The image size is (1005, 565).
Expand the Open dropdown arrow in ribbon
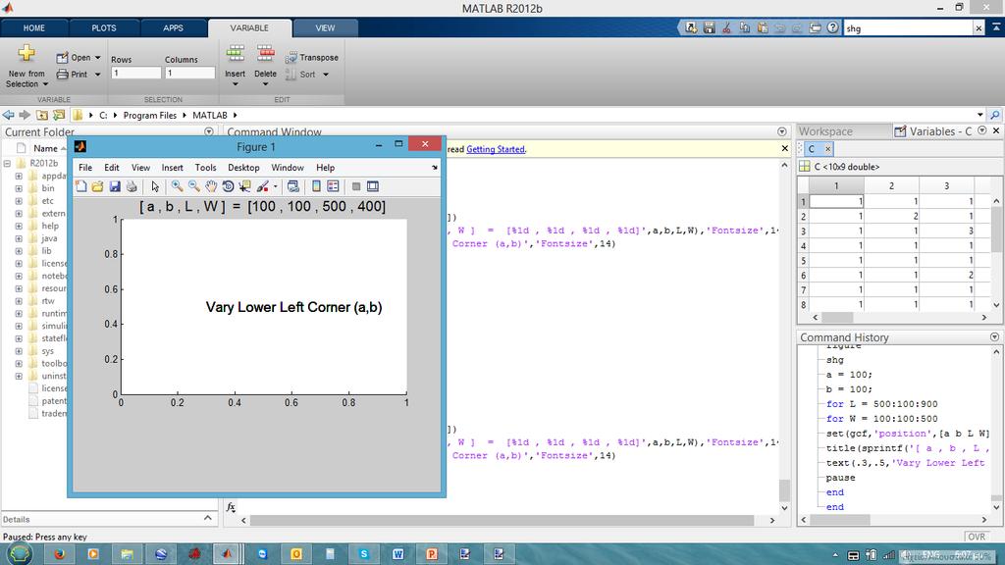pos(98,58)
